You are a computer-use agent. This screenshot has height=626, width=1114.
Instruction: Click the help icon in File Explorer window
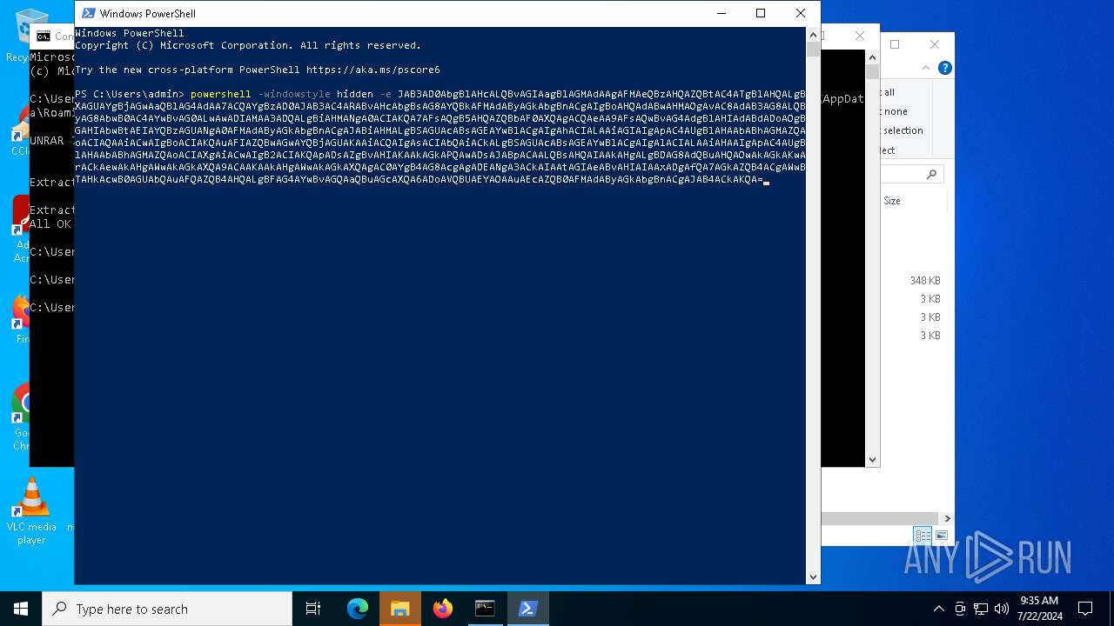pos(945,68)
